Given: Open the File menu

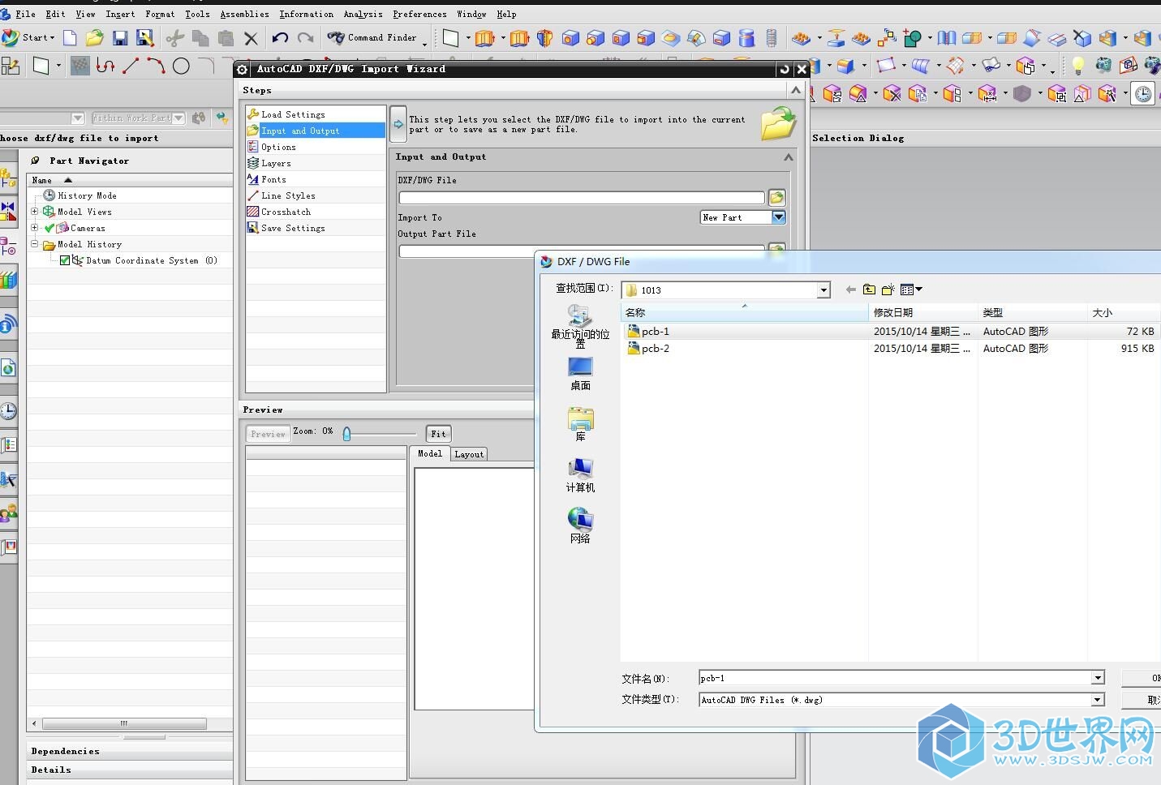Looking at the screenshot, I should click(25, 14).
